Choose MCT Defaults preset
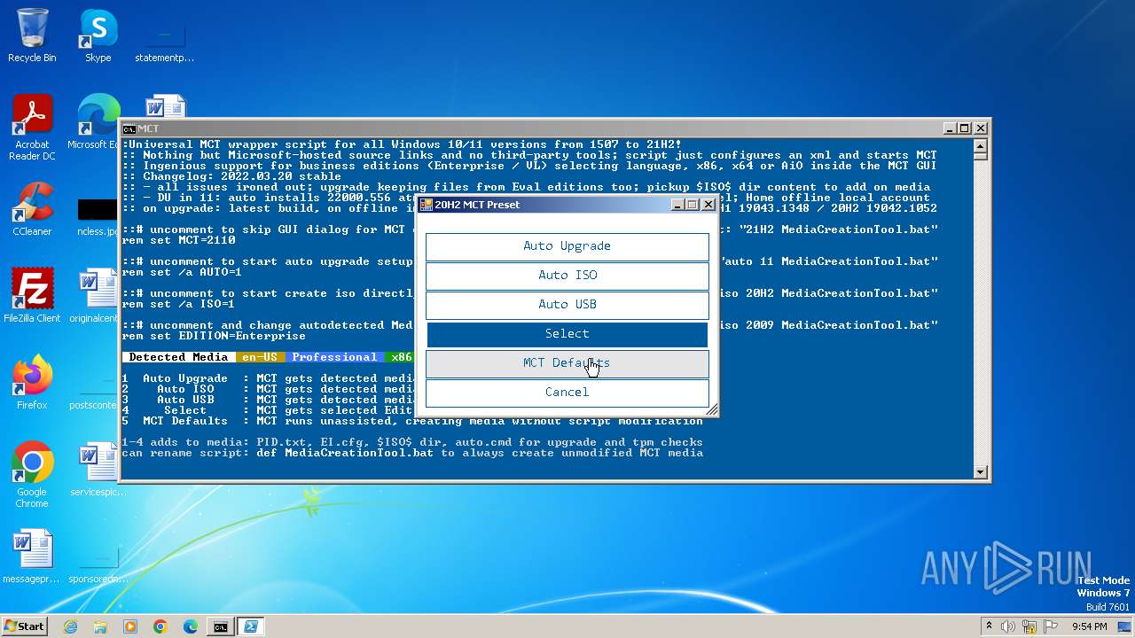Image resolution: width=1135 pixels, height=638 pixels. click(567, 363)
